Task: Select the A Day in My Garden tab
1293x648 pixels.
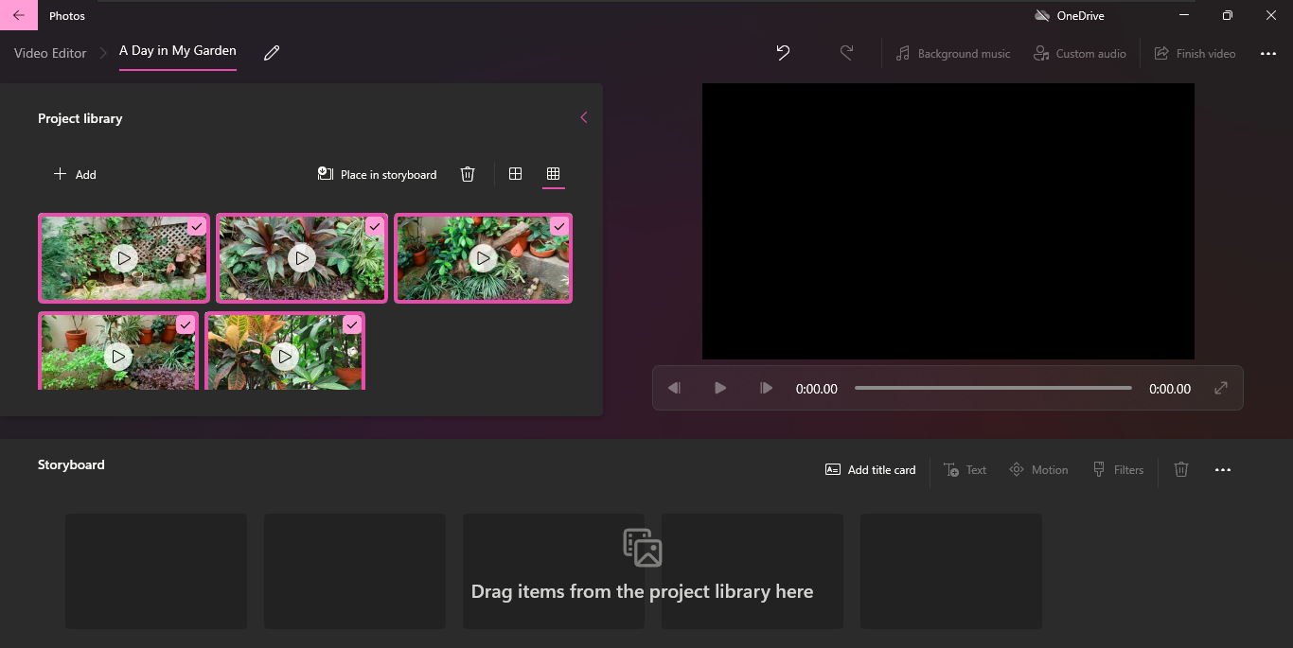Action: [x=178, y=52]
